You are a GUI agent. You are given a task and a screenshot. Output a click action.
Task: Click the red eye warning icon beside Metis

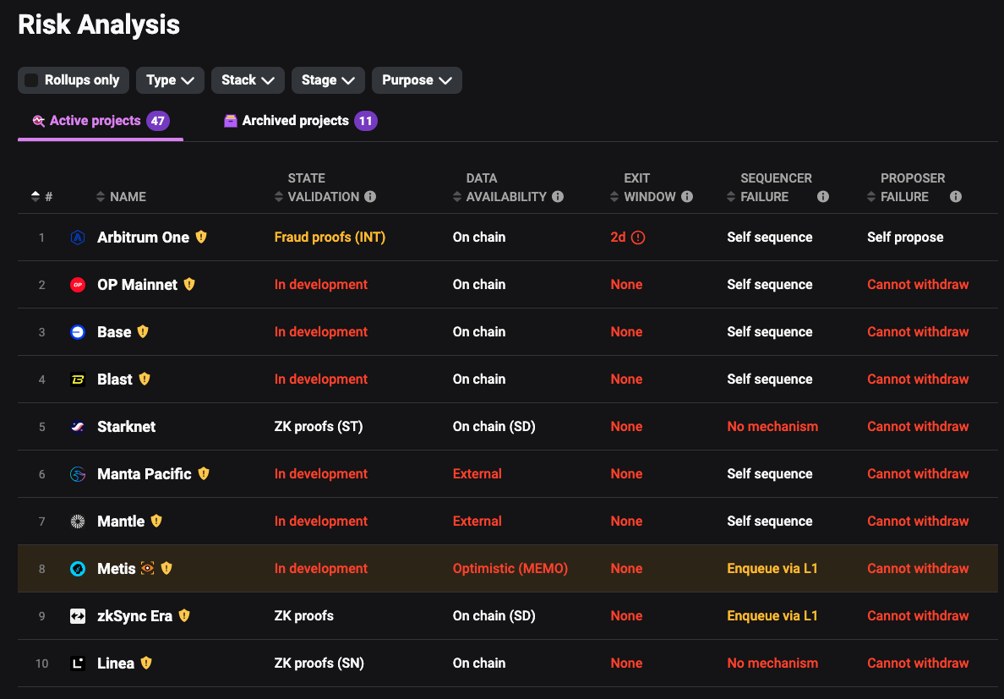tap(148, 569)
